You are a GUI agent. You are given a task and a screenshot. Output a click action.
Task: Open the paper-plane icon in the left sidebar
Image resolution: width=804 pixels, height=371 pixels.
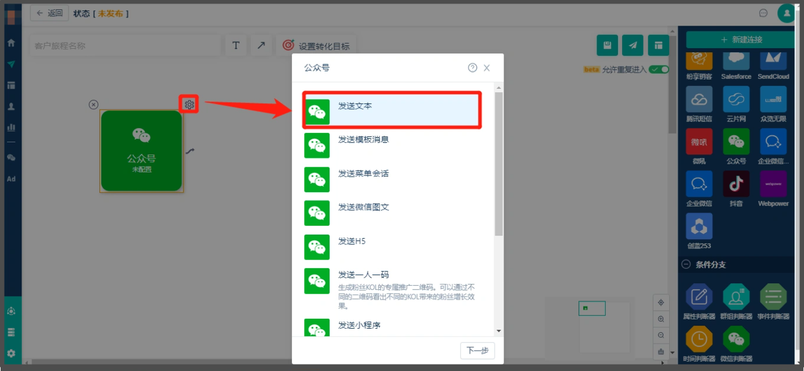(11, 64)
